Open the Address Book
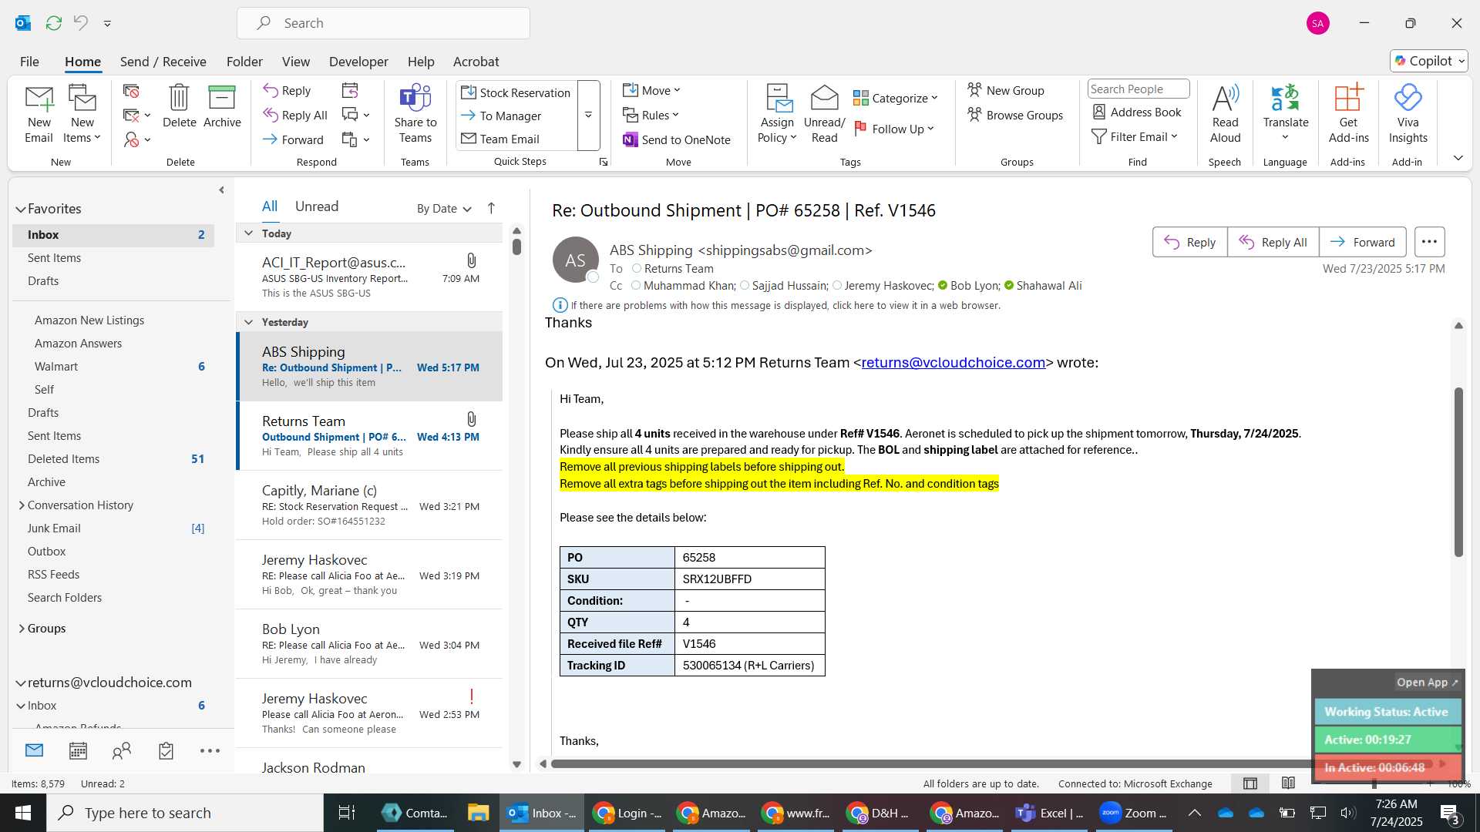 click(x=1137, y=112)
